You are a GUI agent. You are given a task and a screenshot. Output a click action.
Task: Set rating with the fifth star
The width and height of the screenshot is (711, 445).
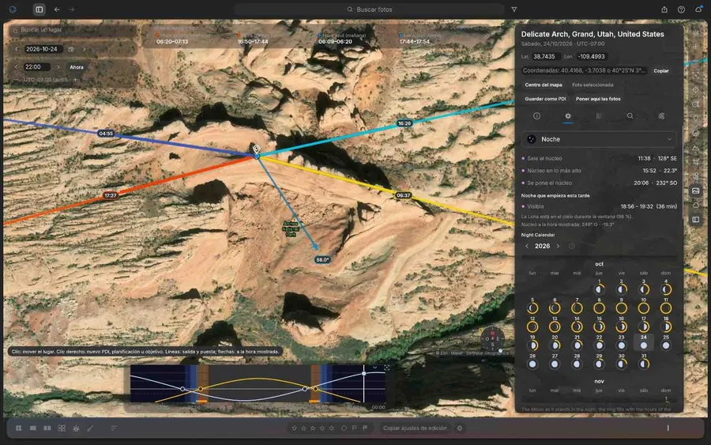pyautogui.click(x=332, y=428)
